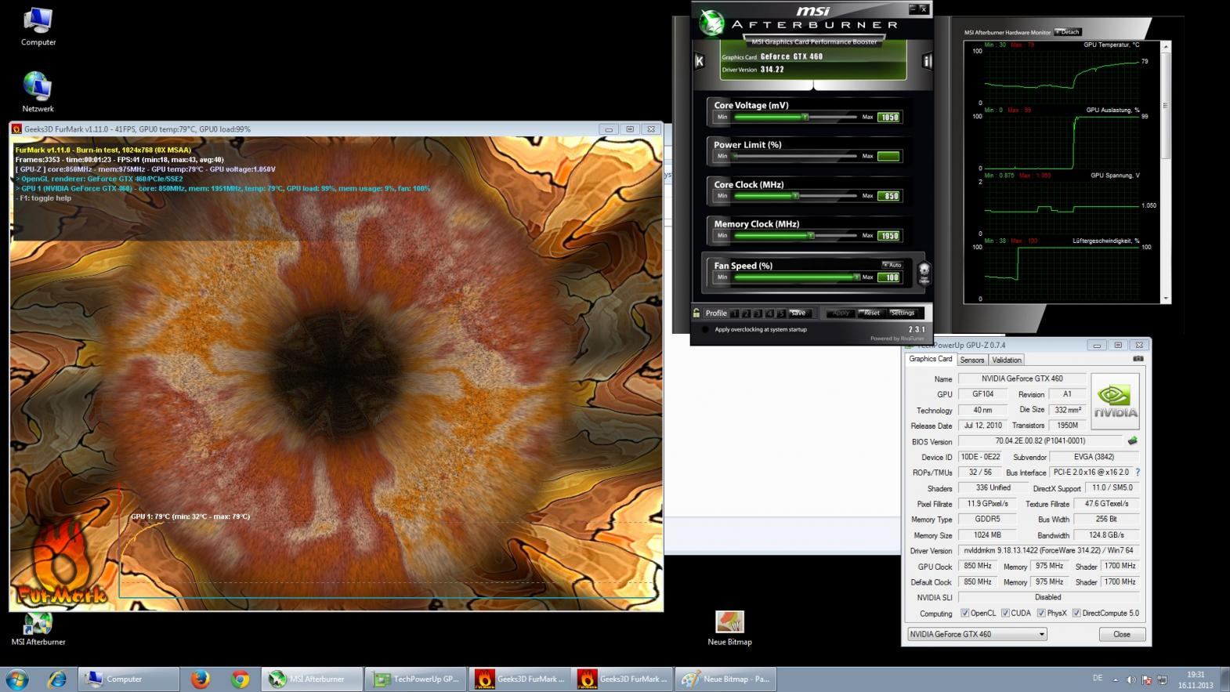Toggle the OpenCL checkbox in GPU-Z
Image resolution: width=1230 pixels, height=692 pixels.
964,613
